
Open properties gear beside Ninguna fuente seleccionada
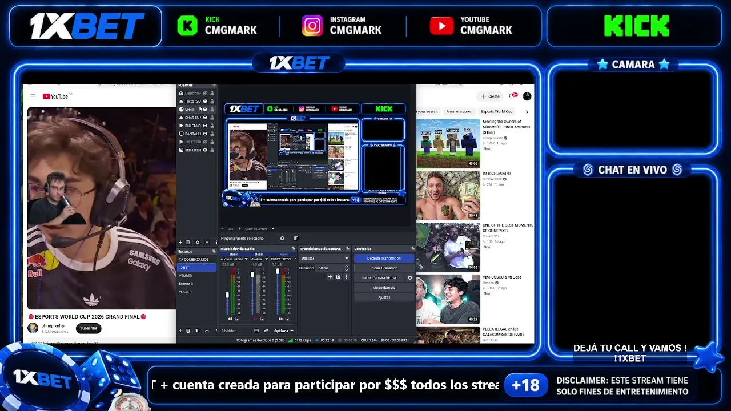tap(282, 238)
